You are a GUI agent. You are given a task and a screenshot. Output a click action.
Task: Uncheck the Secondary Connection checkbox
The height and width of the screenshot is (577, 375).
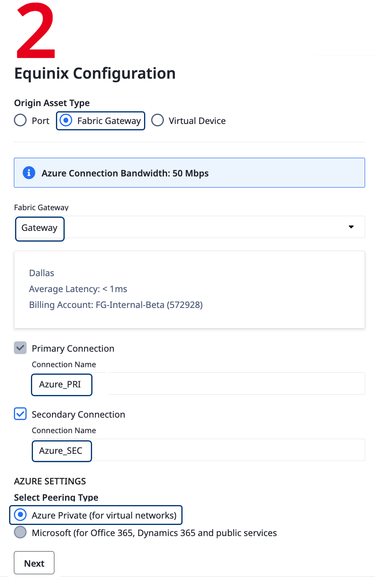[20, 414]
